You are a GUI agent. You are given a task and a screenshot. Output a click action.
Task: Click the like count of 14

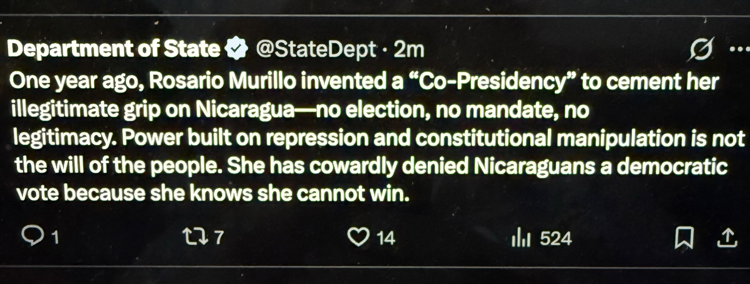(386, 238)
